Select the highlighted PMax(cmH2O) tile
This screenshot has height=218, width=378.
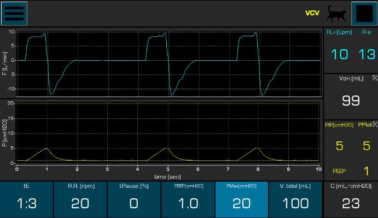pyautogui.click(x=242, y=199)
